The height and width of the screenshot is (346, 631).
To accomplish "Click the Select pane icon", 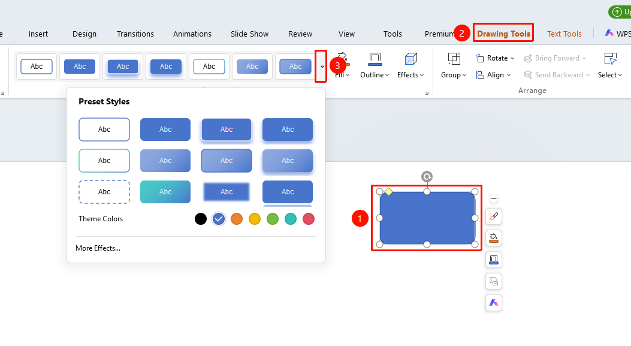I will (610, 59).
